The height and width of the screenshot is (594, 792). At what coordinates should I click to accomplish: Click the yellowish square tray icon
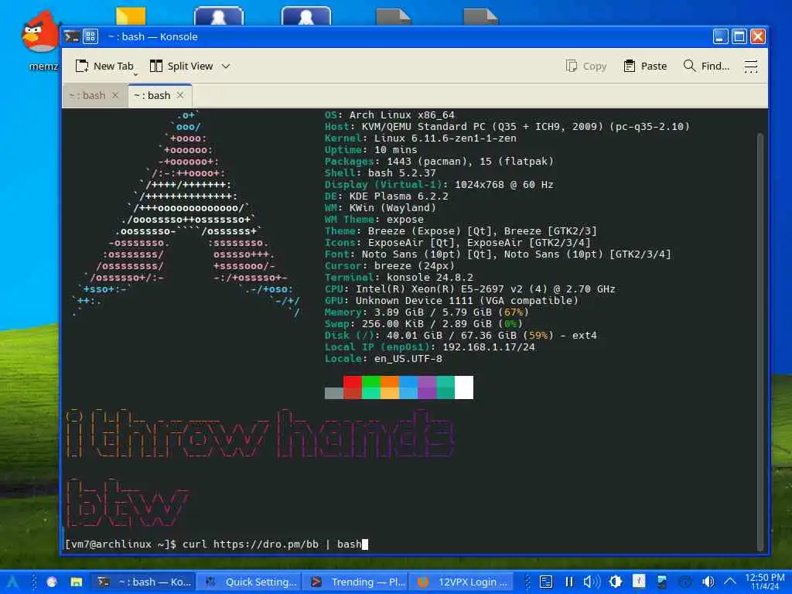[x=638, y=582]
